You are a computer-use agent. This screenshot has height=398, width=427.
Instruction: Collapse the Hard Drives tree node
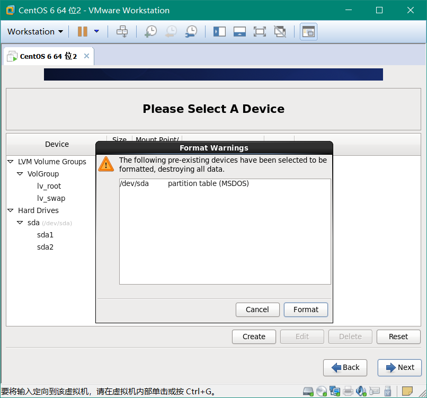coord(11,210)
